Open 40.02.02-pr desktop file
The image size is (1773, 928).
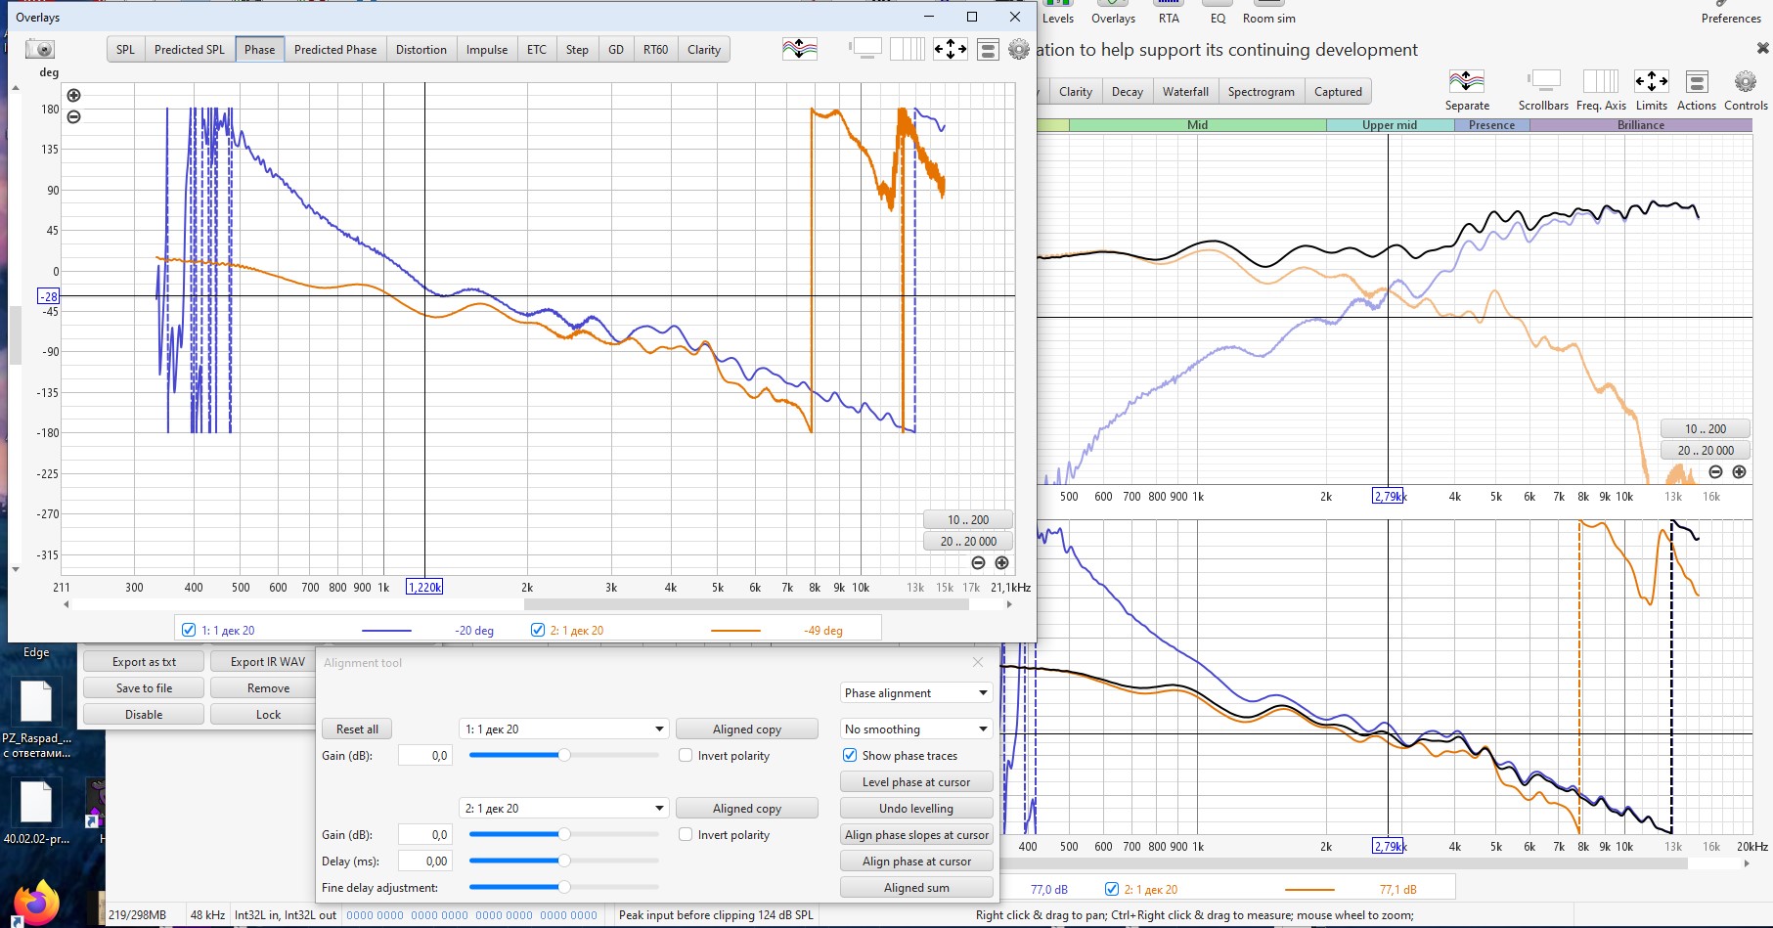[36, 812]
